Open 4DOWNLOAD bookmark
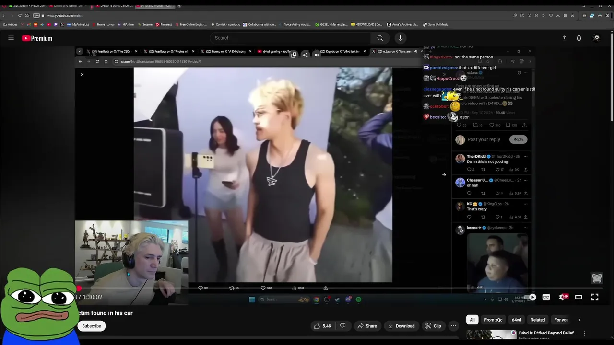Image resolution: width=614 pixels, height=345 pixels. tap(367, 24)
